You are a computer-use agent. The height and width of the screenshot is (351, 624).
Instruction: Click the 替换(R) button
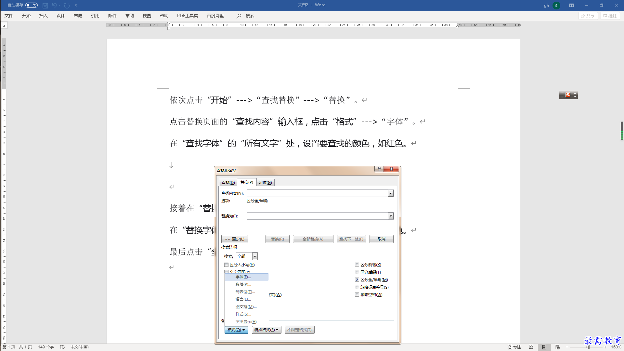277,239
